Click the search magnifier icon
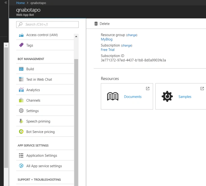 20,24
